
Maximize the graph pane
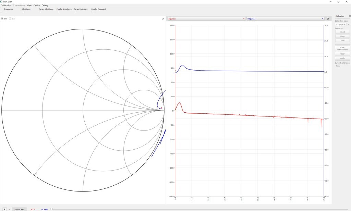328,18
